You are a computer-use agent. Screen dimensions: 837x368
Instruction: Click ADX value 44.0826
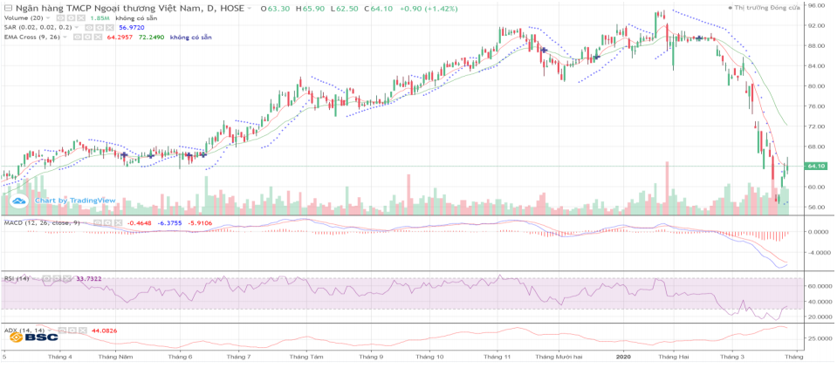coord(104,331)
